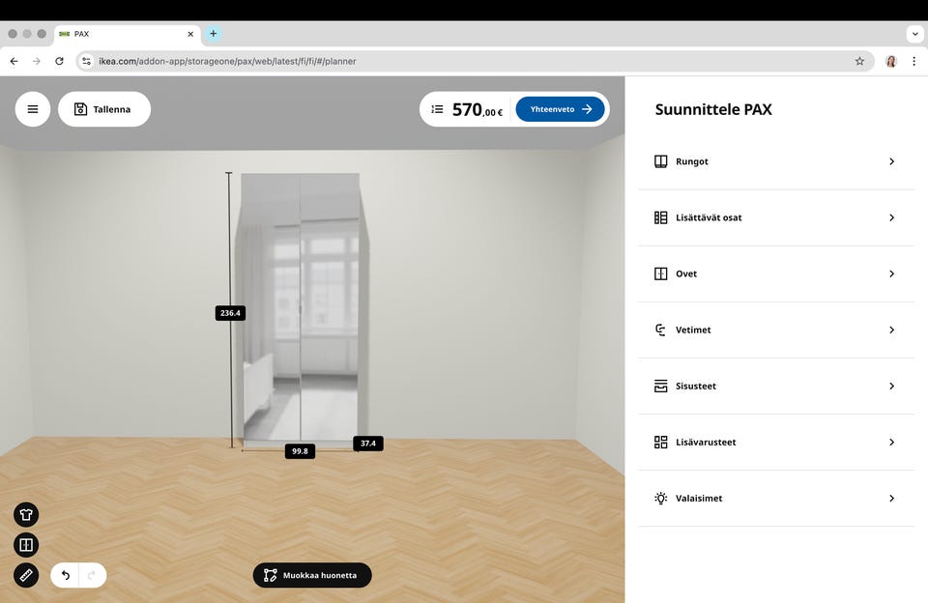Expand Lisävarusteet chevron arrow
Viewport: 928px width, 603px height.
click(x=891, y=443)
